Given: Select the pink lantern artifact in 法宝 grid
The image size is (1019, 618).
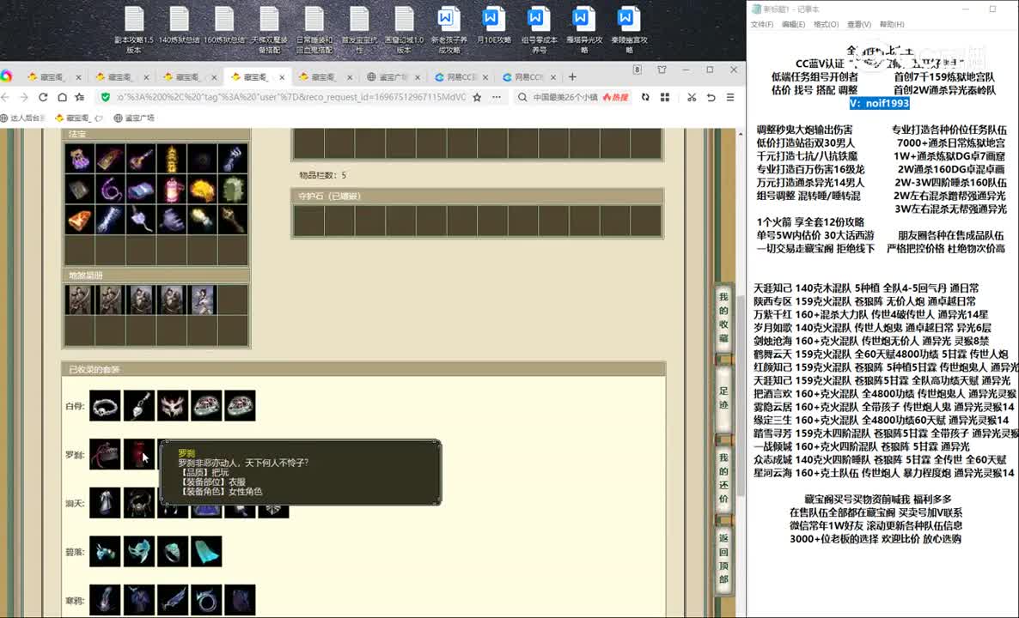Looking at the screenshot, I should pyautogui.click(x=171, y=190).
